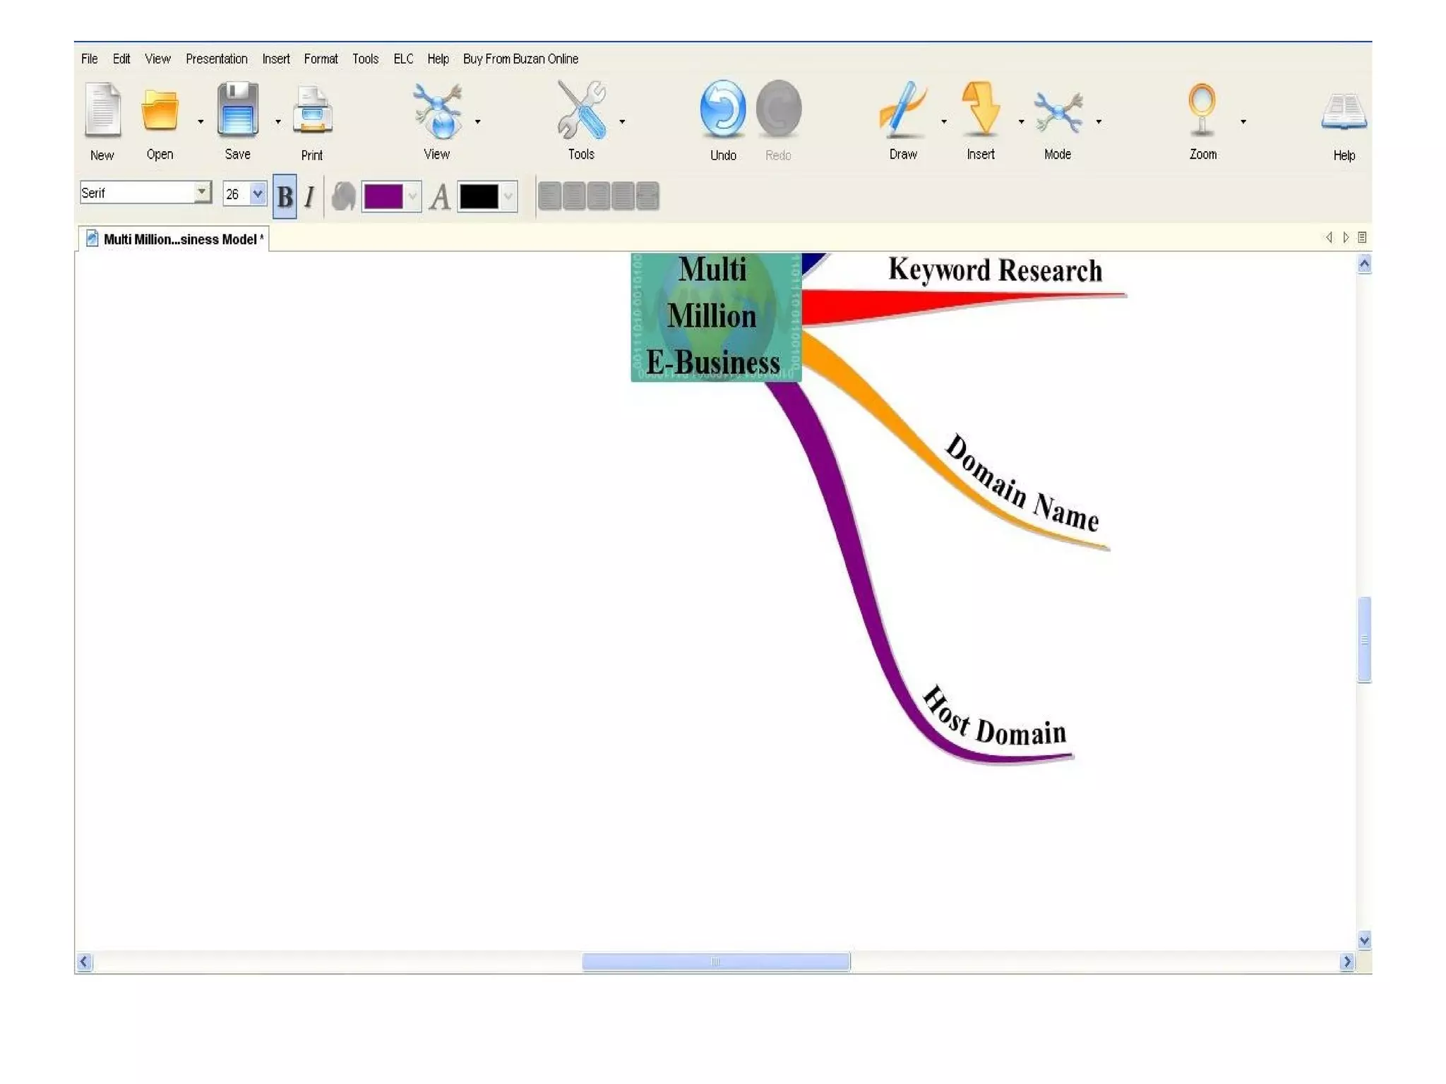Click the Save floppy disk icon
Screen dimensions: 1446x1084
[237, 109]
